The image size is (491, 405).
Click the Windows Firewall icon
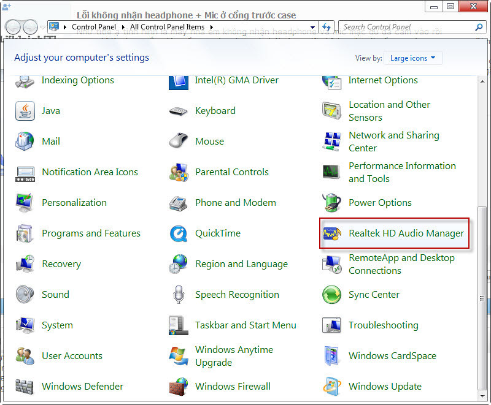click(x=179, y=387)
